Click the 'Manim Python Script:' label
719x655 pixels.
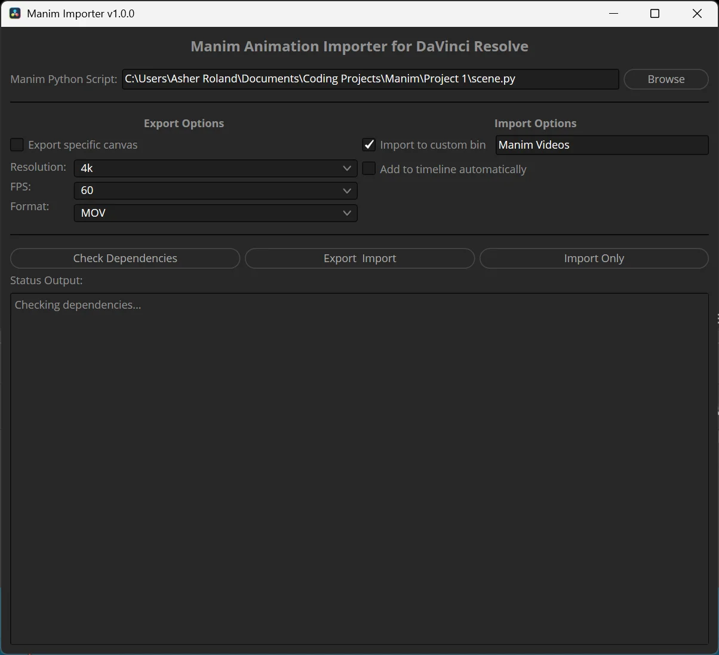64,79
